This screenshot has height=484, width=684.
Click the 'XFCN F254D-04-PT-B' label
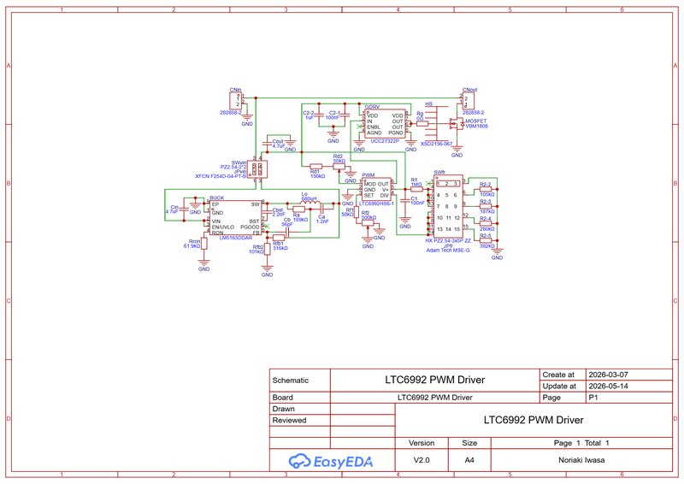coord(221,176)
